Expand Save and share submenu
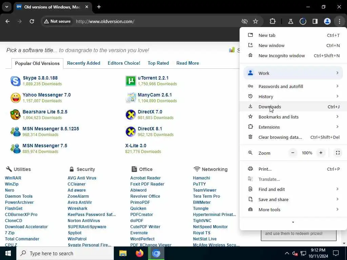Image resolution: width=347 pixels, height=260 pixels. click(x=293, y=199)
